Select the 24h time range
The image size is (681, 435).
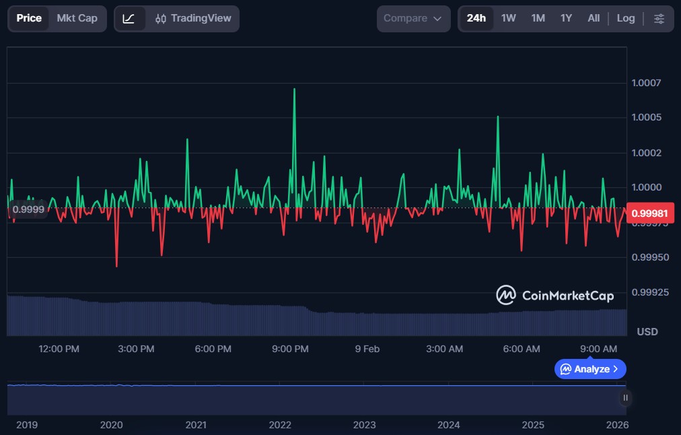476,19
